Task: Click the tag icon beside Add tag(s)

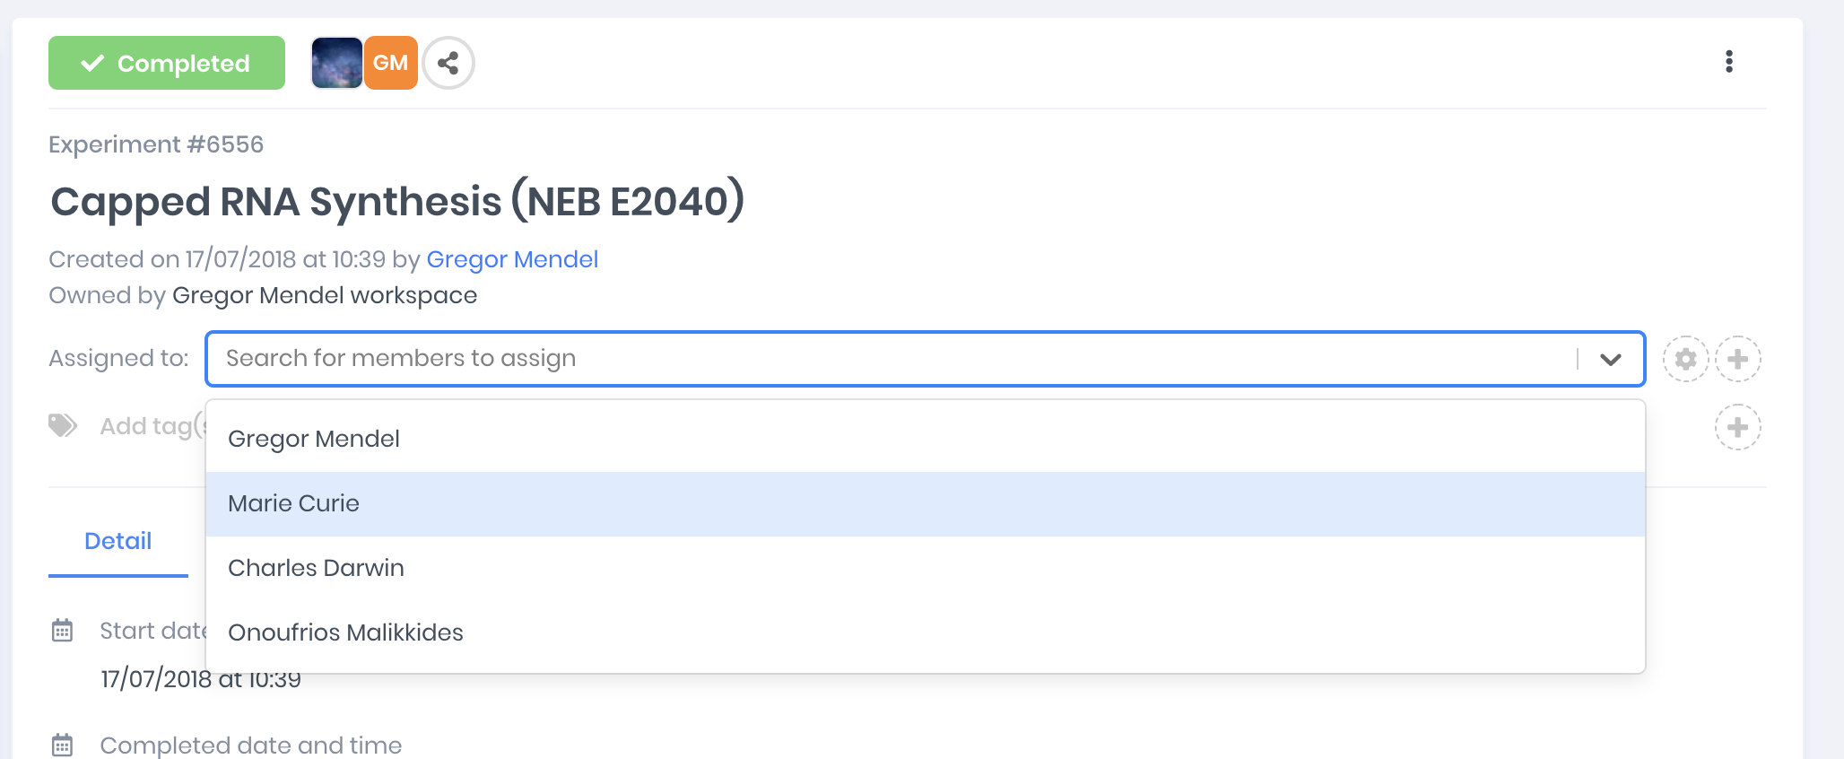Action: pos(63,425)
